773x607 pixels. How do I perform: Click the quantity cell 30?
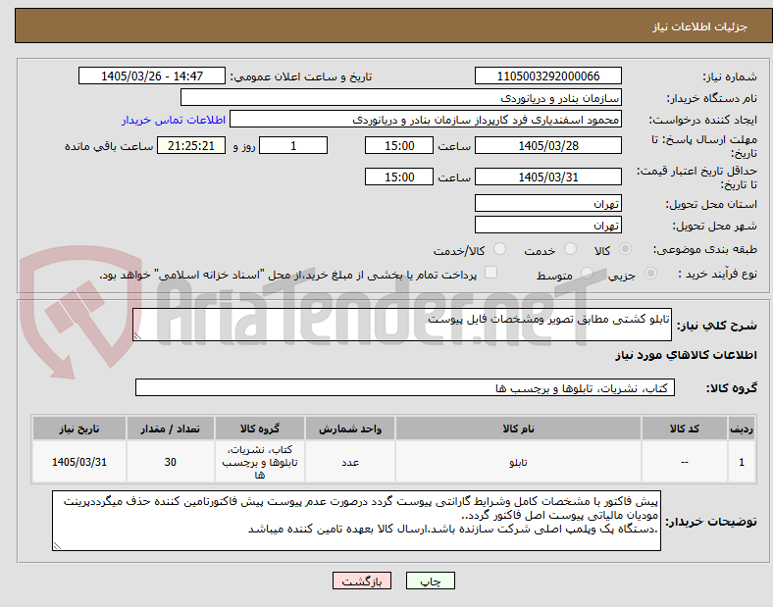[170, 462]
